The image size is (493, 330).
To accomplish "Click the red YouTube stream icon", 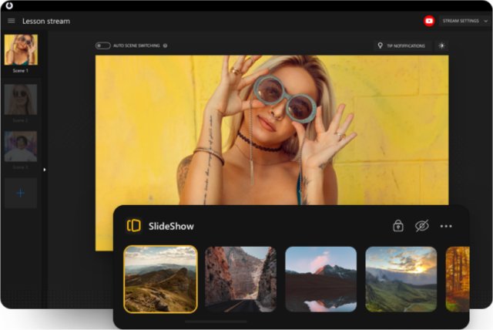I will 429,21.
